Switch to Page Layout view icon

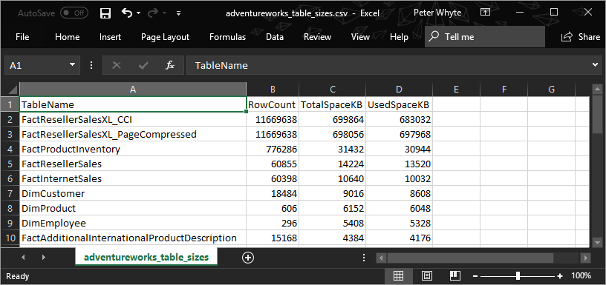tap(427, 276)
